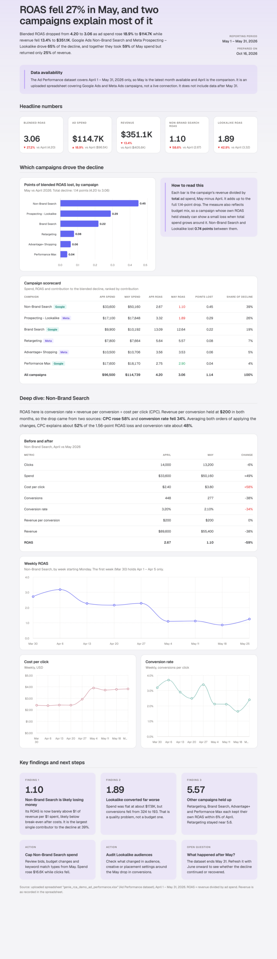
Task: Click the May 4 point on the Weekly ROAS chart
Action: point(168,621)
